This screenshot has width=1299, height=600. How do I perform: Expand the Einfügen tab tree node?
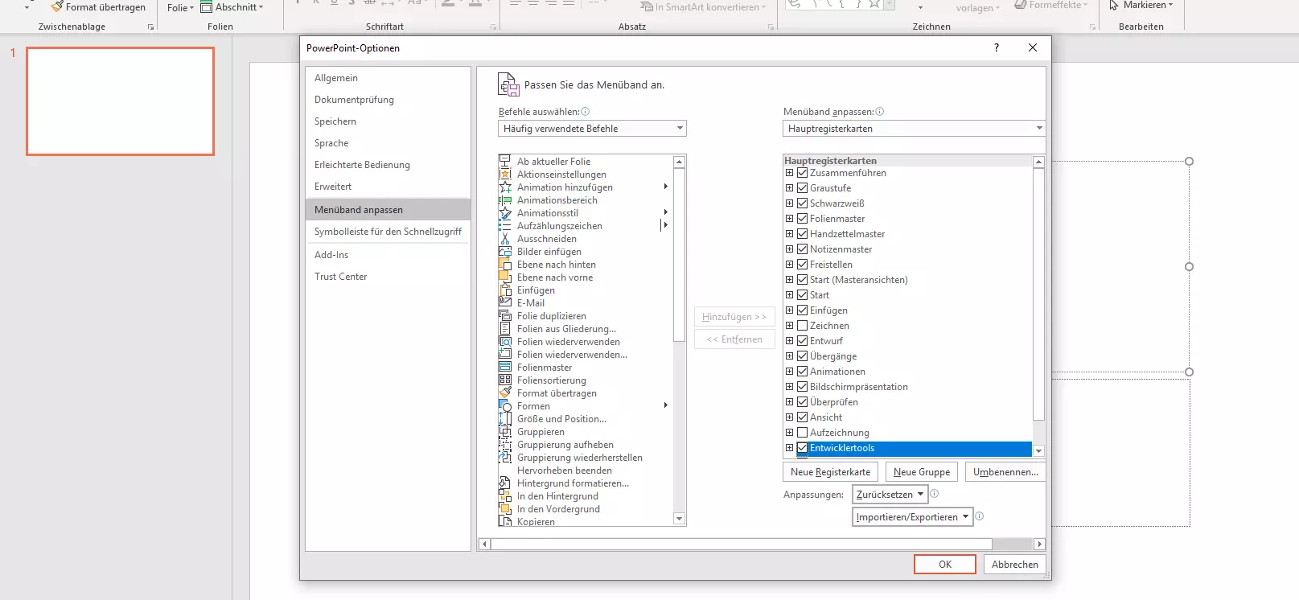pyautogui.click(x=789, y=310)
